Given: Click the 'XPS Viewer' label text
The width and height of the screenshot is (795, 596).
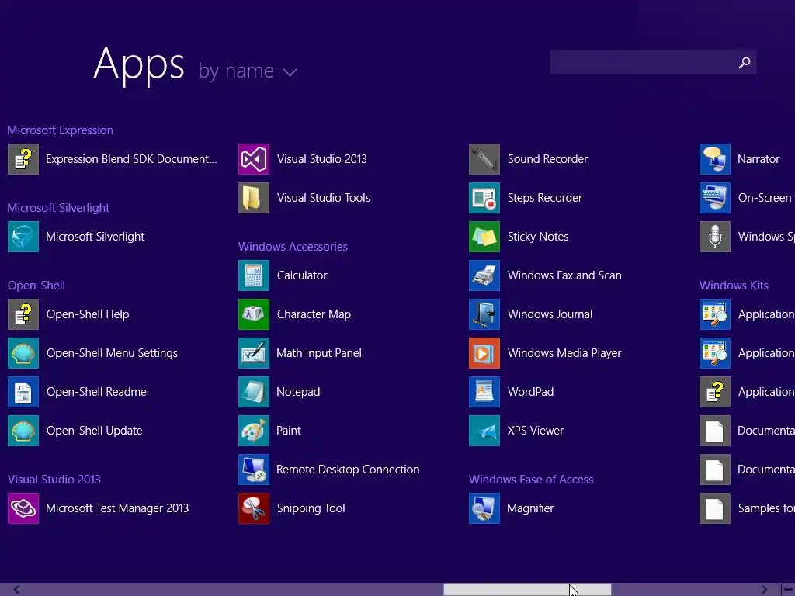Looking at the screenshot, I should pos(536,431).
